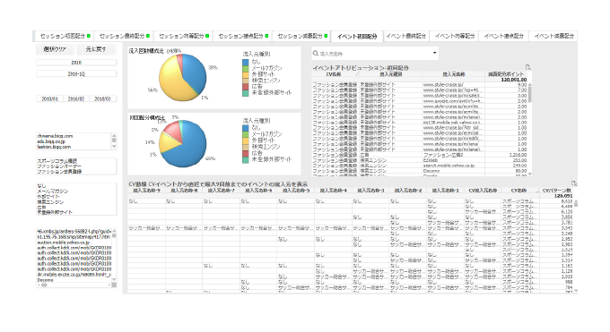This screenshot has height=332, width=610.
Task: Select month 2010/01
Action: tap(49, 99)
